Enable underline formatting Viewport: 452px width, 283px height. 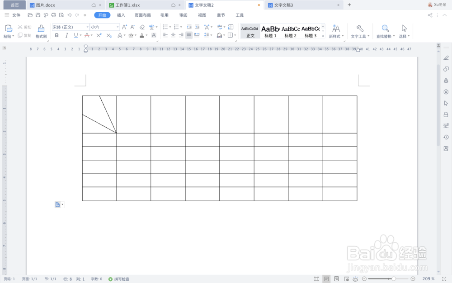point(75,35)
